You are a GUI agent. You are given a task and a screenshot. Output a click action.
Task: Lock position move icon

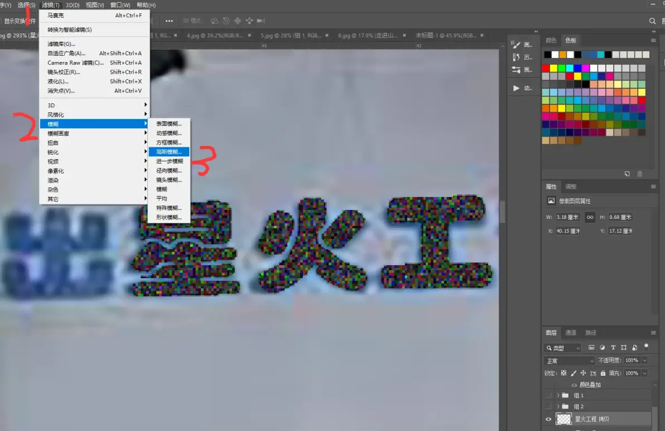tap(583, 373)
